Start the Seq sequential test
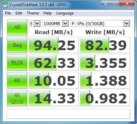The height and width of the screenshot is (124, 137). [x=17, y=45]
